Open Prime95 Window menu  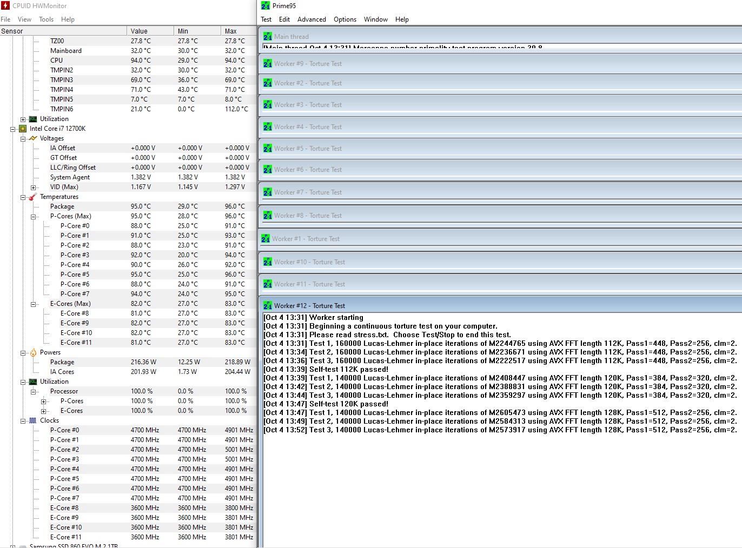click(x=376, y=19)
